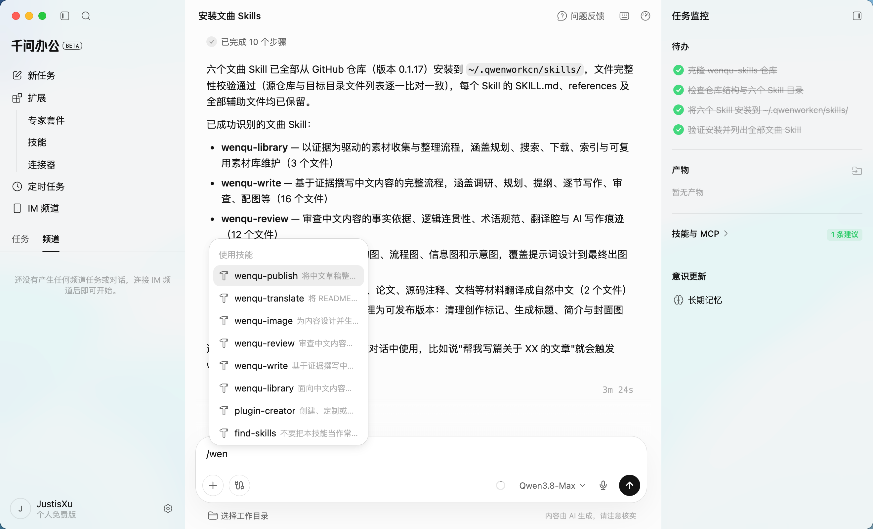Toggle the 验证安装 todo checkmark

pyautogui.click(x=678, y=130)
